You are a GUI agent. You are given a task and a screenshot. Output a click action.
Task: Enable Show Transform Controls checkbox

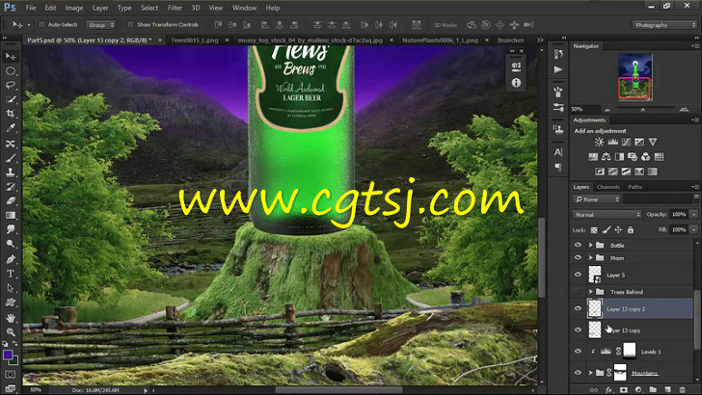[x=130, y=25]
